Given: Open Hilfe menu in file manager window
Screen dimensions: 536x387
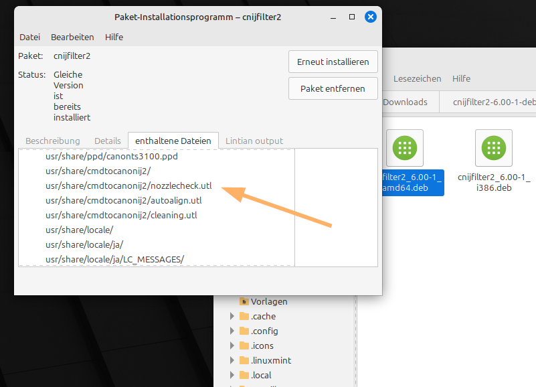Looking at the screenshot, I should (x=462, y=79).
